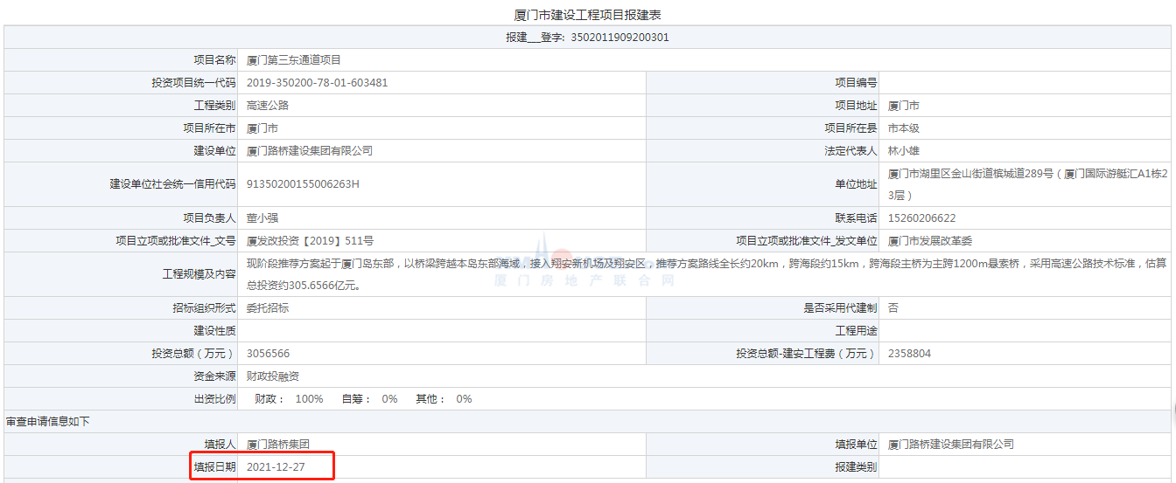The height and width of the screenshot is (483, 1176).
Task: Click the issuing unit 厦门市发展改革委
Action: pos(930,241)
